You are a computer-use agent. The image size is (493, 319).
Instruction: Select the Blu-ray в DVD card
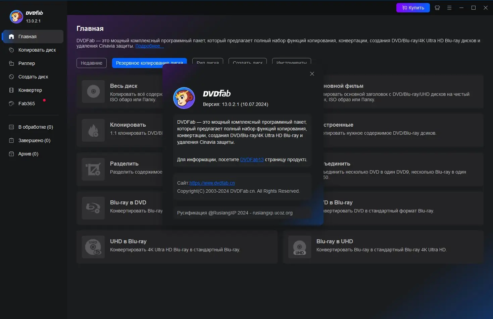[119, 208]
